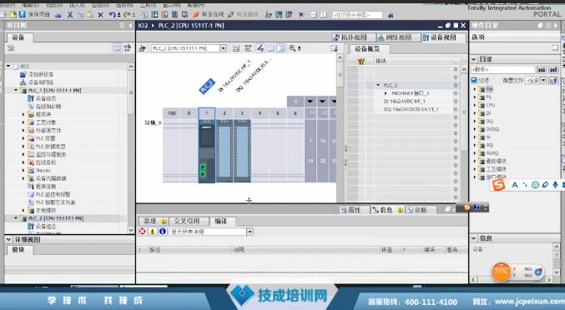Open the PLC_2 device selector dropdown
The image size is (565, 310).
tap(224, 48)
